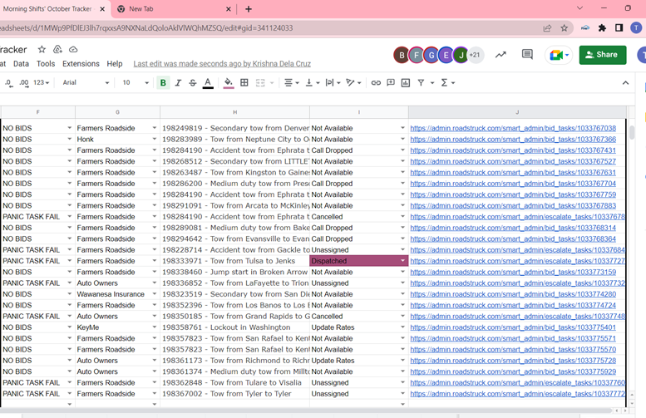Open the font size dropdown

click(x=136, y=83)
